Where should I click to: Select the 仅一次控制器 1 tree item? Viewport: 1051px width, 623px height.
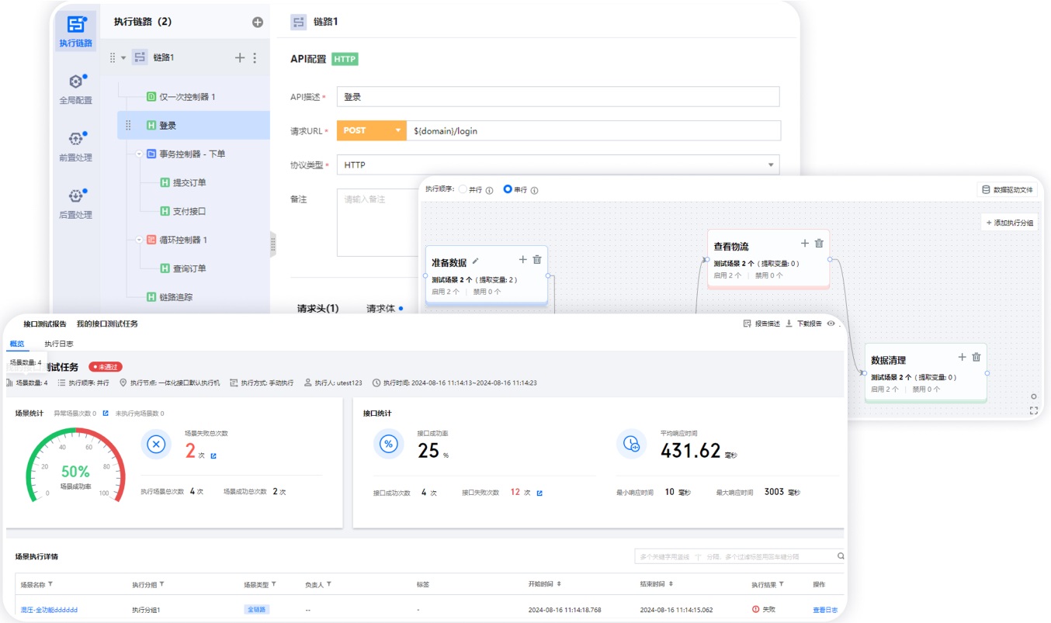point(180,97)
